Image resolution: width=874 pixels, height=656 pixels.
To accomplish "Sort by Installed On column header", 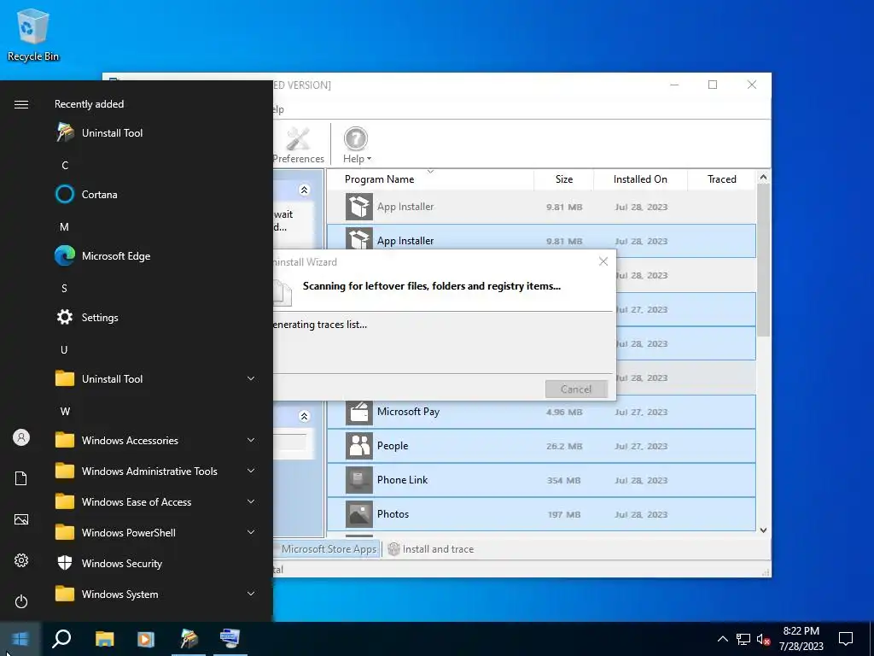I will click(x=640, y=179).
